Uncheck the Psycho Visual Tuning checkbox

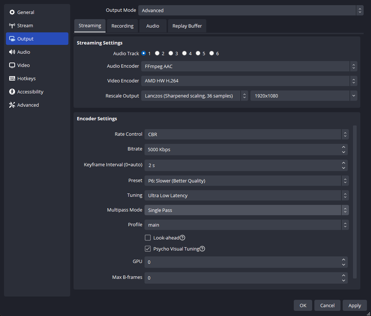click(x=148, y=249)
